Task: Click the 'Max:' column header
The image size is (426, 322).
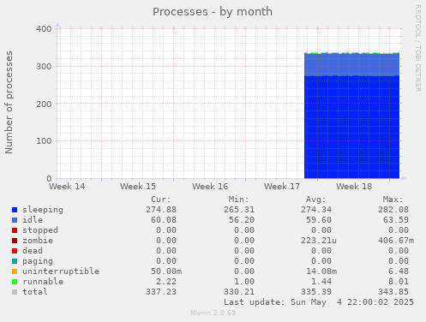Action: click(x=393, y=200)
